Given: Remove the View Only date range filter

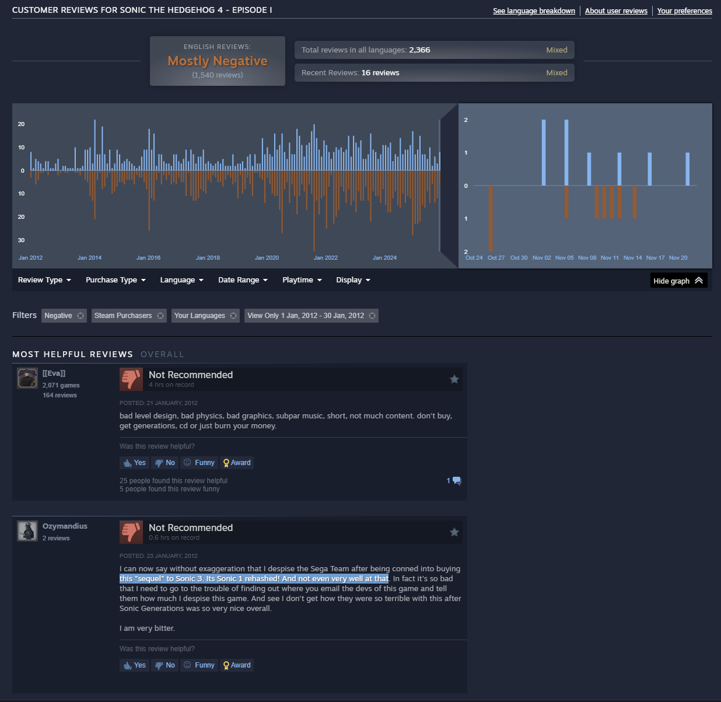Looking at the screenshot, I should (x=372, y=316).
